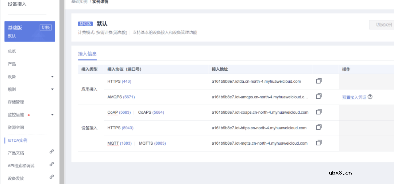Image resolution: width=394 pixels, height=184 pixels.
Task: Copy the CoAP access address
Action: point(318,112)
